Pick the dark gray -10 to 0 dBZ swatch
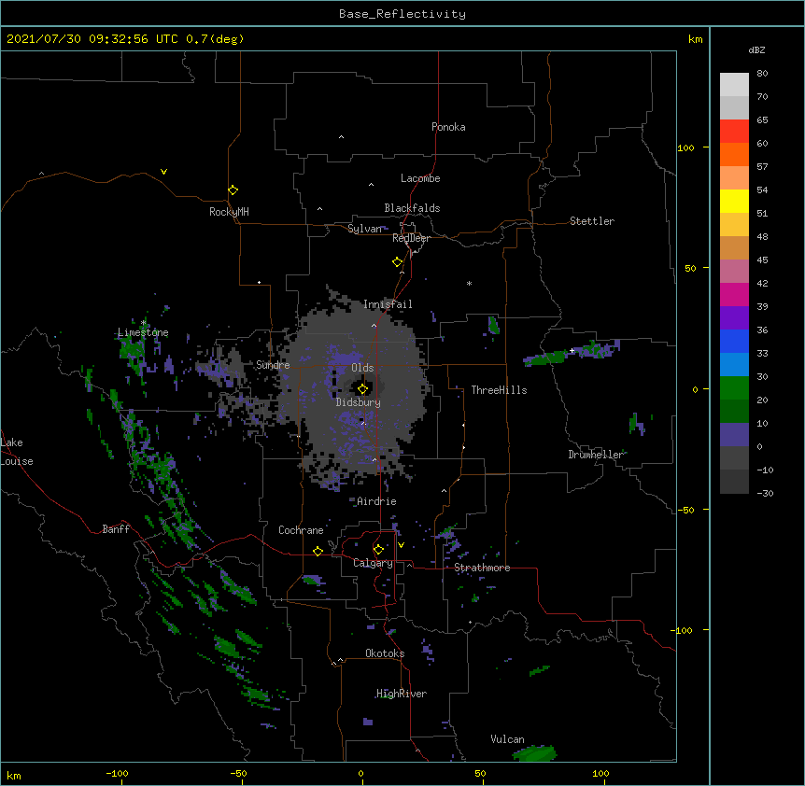The width and height of the screenshot is (805, 786). click(x=734, y=458)
